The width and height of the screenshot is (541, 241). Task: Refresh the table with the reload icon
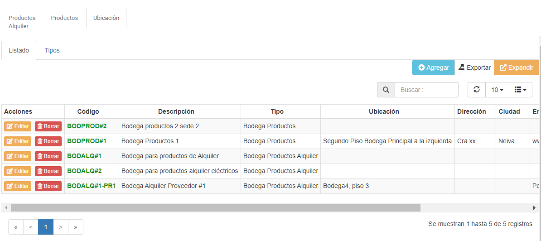pyautogui.click(x=476, y=90)
